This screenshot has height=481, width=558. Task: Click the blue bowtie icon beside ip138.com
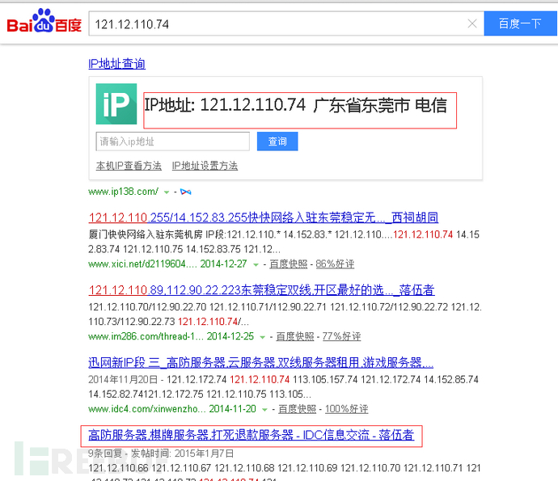click(186, 192)
